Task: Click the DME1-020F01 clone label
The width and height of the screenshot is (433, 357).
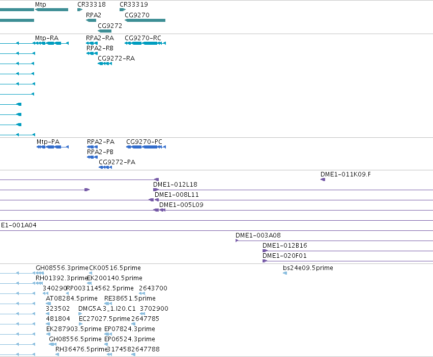Action: (285, 256)
